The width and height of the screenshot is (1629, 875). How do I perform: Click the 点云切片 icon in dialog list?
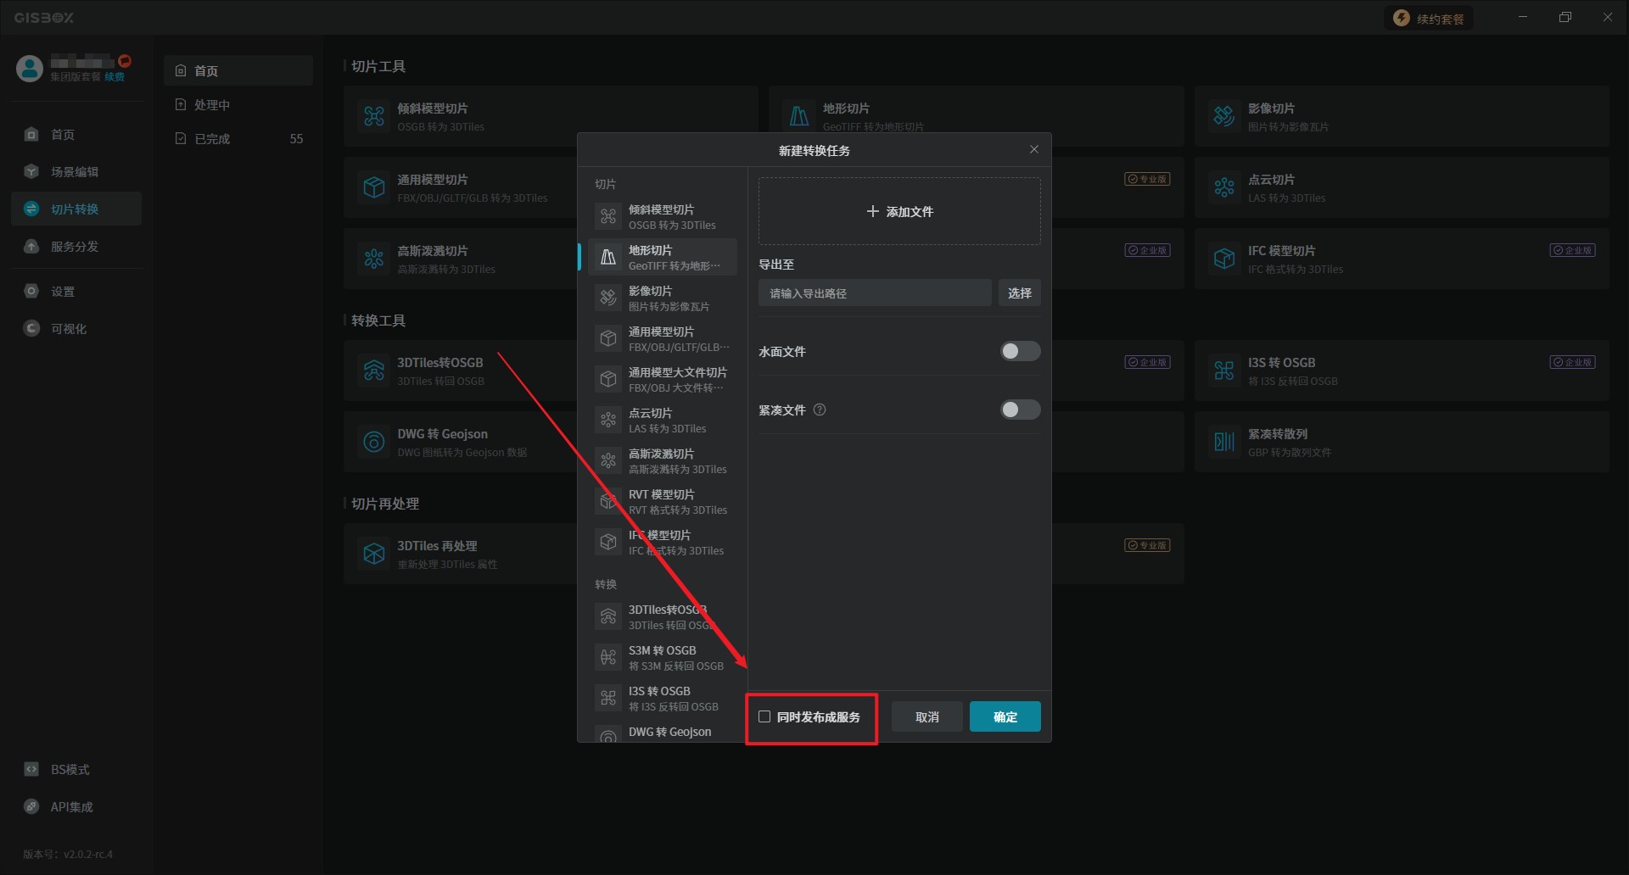coord(608,421)
